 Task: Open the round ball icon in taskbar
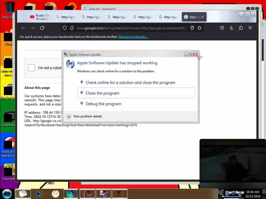click(55, 194)
